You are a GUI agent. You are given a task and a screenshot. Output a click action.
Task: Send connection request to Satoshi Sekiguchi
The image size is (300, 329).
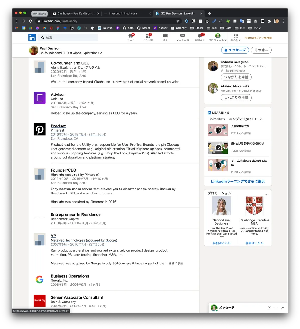point(236,77)
